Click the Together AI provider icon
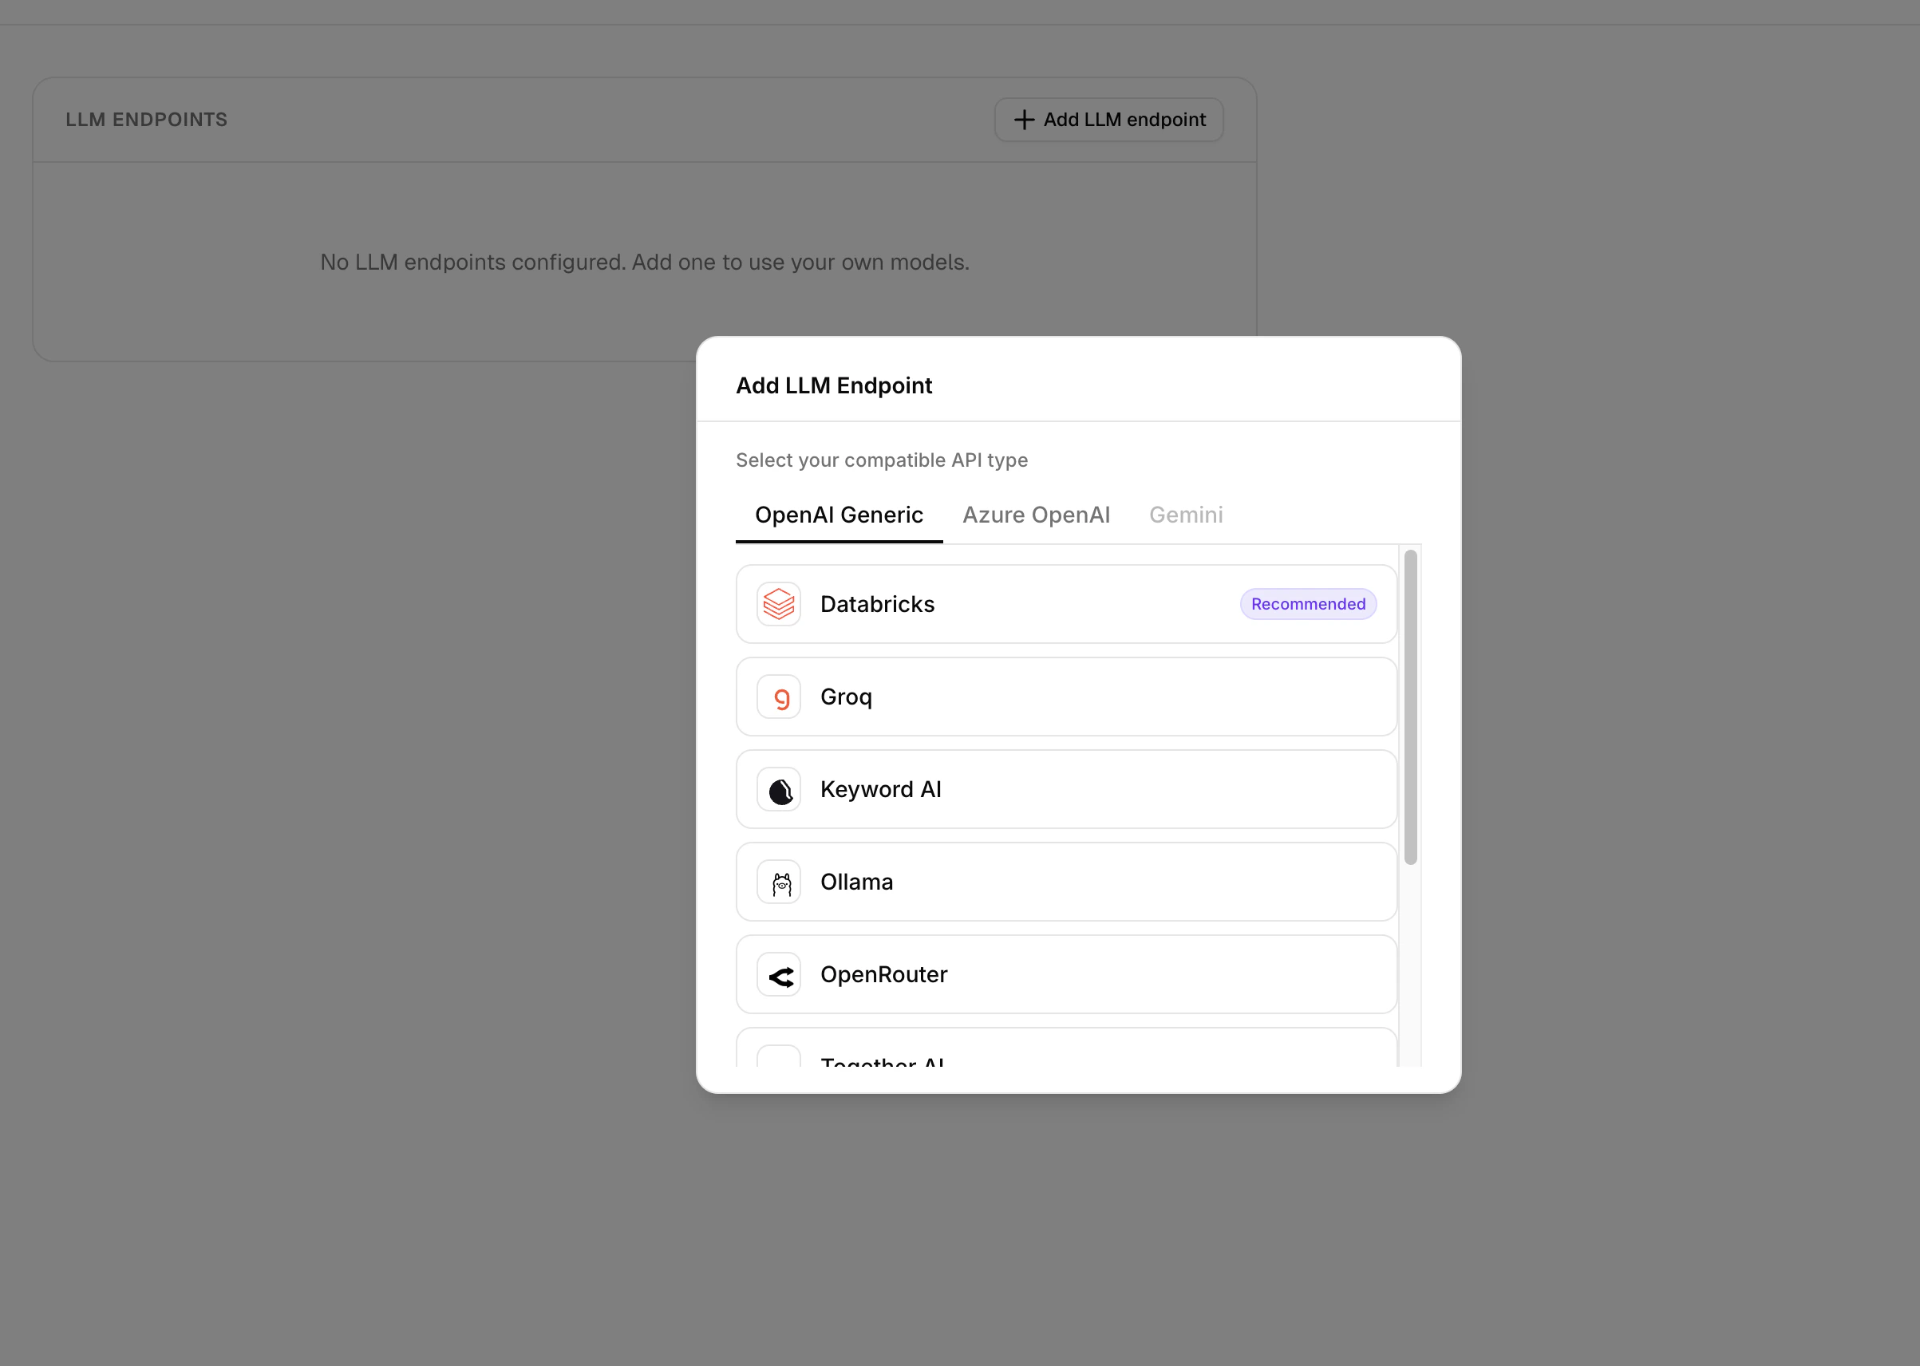Screen dimensions: 1920x1366 coord(778,1061)
